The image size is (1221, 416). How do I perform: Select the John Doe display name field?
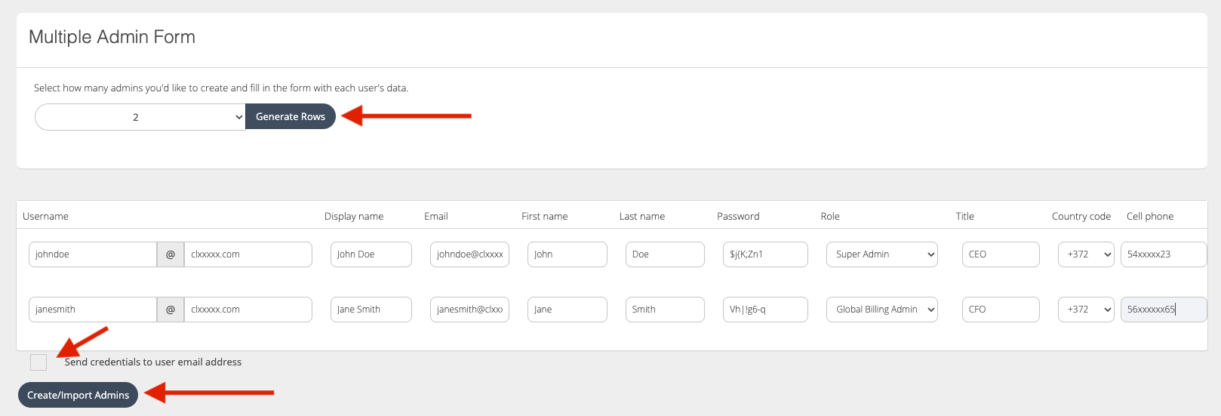click(x=371, y=254)
